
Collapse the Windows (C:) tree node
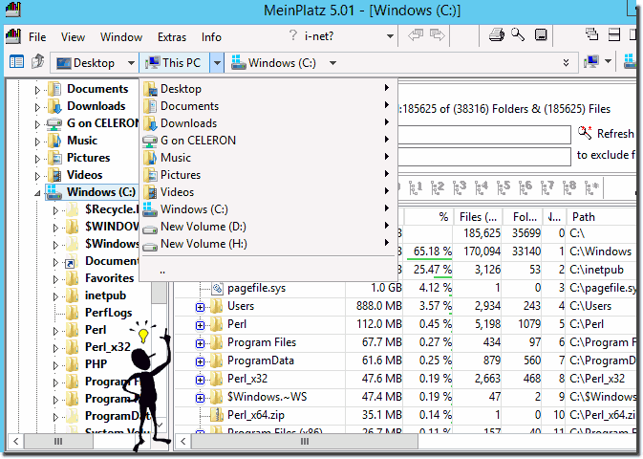tap(38, 192)
